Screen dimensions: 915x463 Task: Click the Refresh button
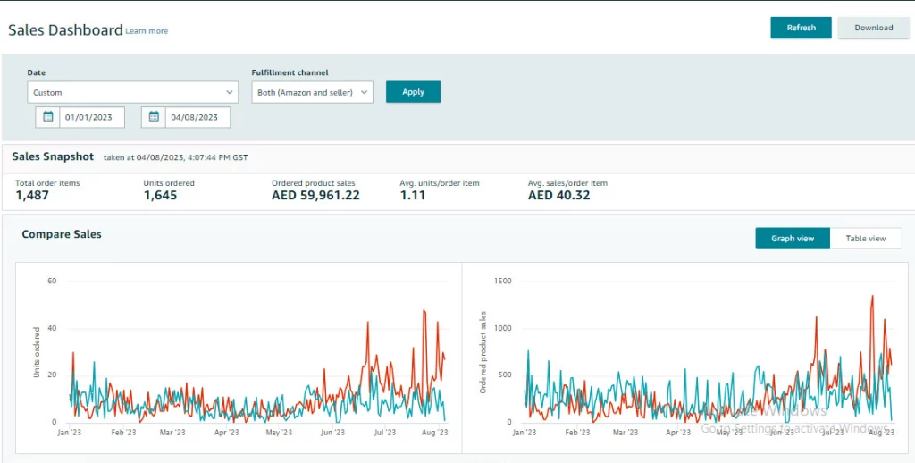coord(801,28)
